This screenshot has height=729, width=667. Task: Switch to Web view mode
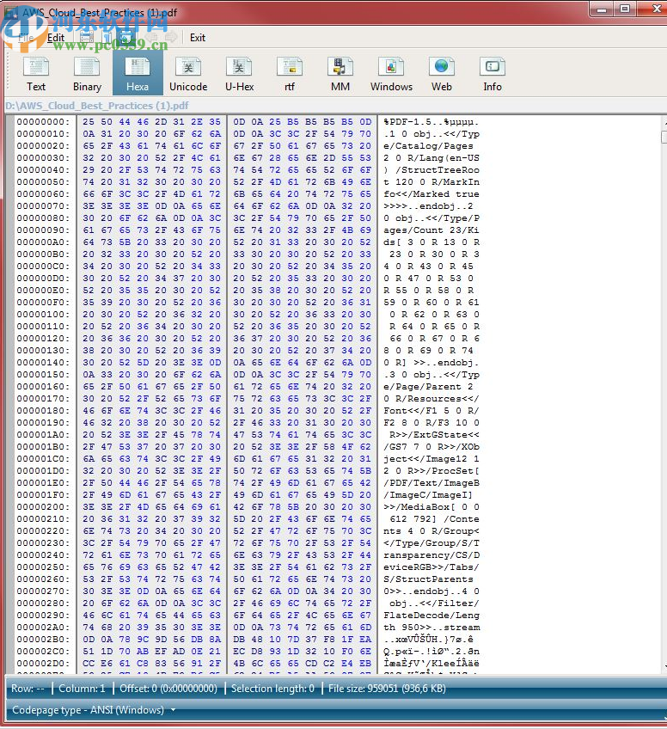coord(442,74)
